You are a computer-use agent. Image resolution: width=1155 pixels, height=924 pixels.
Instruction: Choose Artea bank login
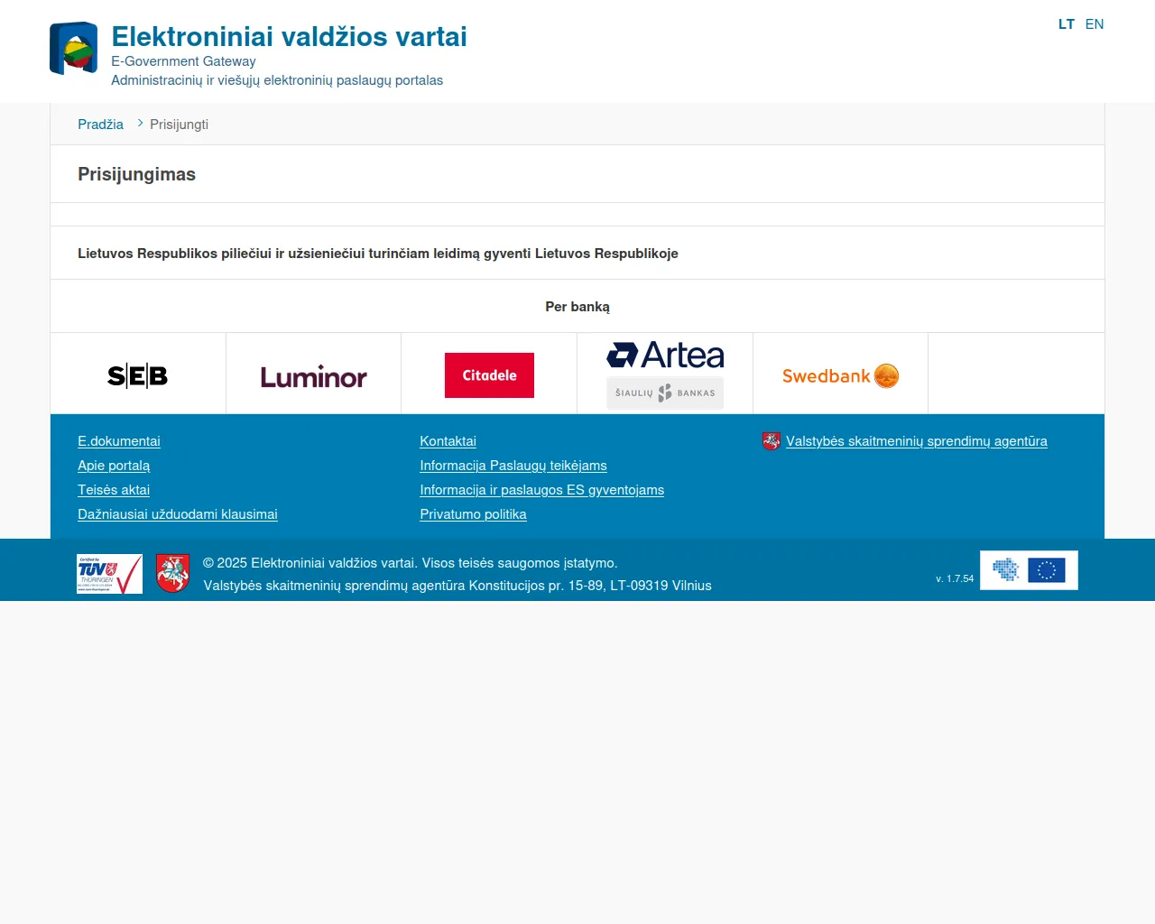tap(665, 374)
